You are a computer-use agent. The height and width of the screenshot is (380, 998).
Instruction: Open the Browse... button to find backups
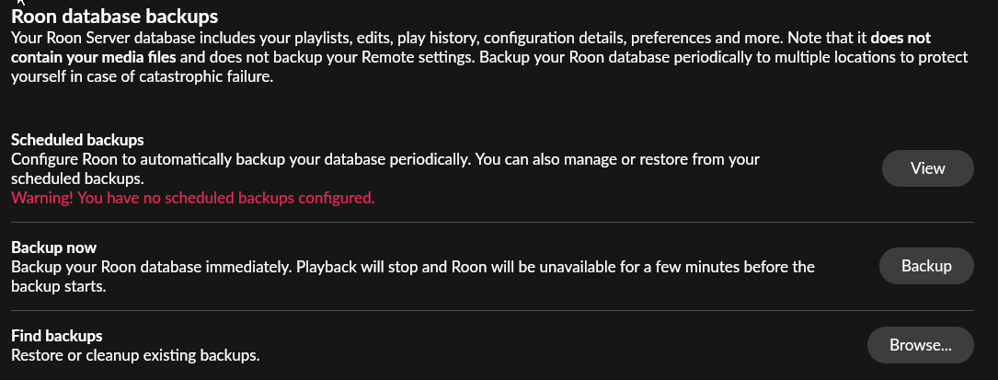click(x=920, y=346)
